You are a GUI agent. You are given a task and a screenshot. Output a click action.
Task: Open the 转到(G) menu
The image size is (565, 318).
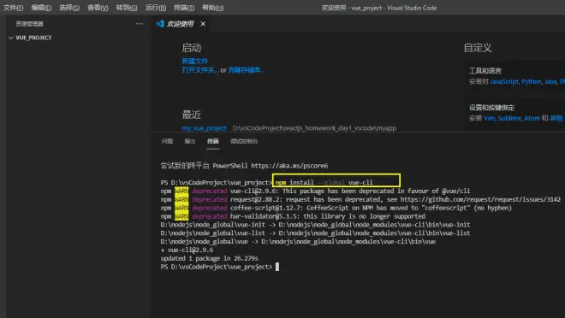(x=127, y=8)
